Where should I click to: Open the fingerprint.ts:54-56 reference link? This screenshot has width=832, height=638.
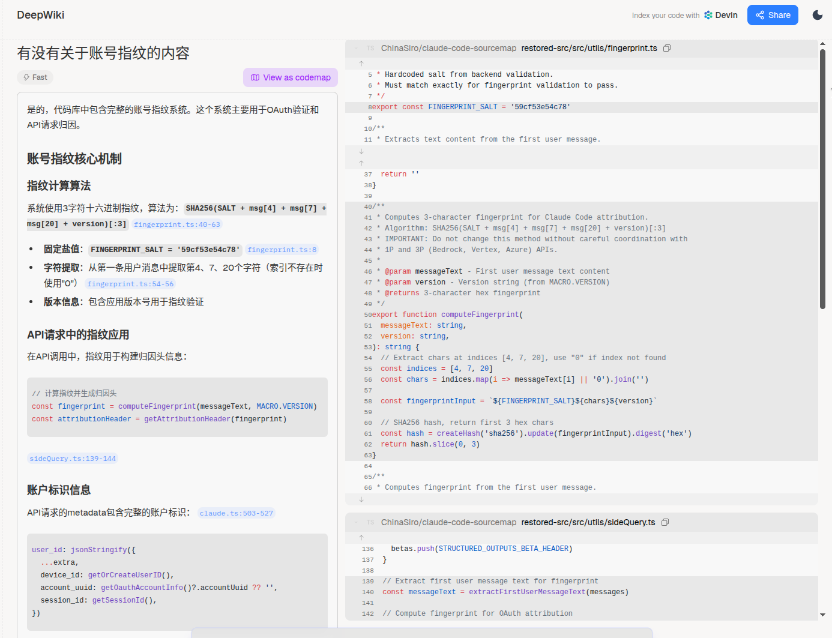point(130,284)
